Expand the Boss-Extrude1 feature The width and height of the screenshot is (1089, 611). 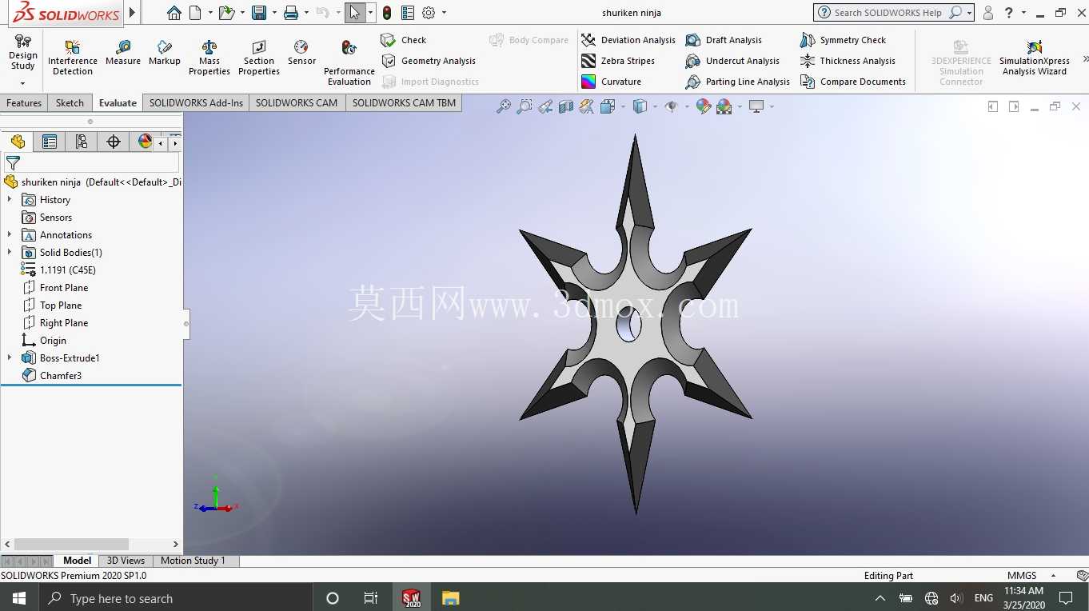click(10, 358)
